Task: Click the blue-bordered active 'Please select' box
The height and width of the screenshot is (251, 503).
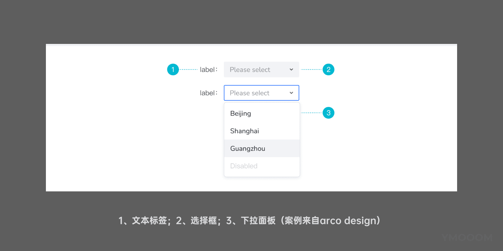Action: pyautogui.click(x=261, y=93)
